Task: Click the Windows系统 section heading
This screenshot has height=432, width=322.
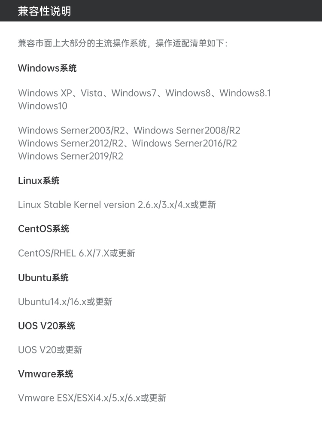Action: tap(47, 68)
